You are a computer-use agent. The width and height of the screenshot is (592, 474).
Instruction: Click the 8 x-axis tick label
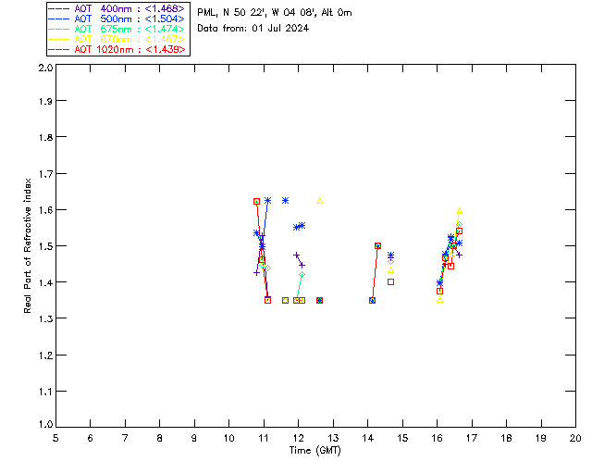tap(160, 438)
